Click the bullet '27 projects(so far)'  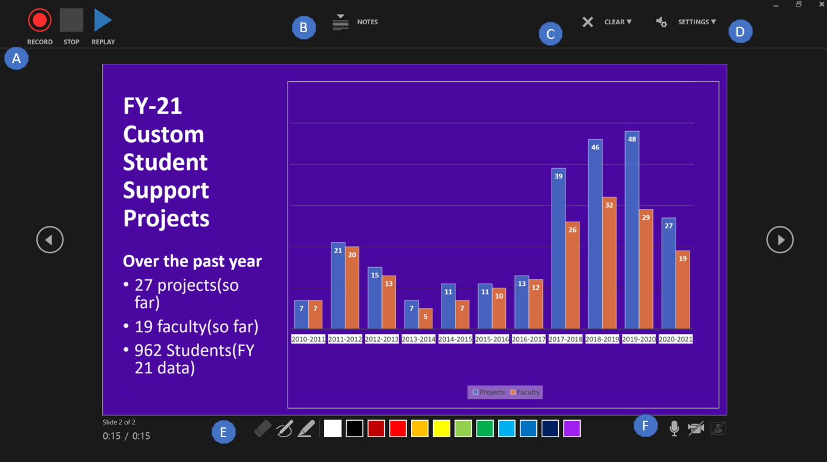tap(187, 293)
